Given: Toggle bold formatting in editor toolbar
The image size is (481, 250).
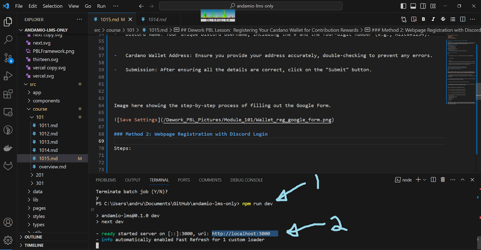Looking at the screenshot, I should tap(423, 19).
